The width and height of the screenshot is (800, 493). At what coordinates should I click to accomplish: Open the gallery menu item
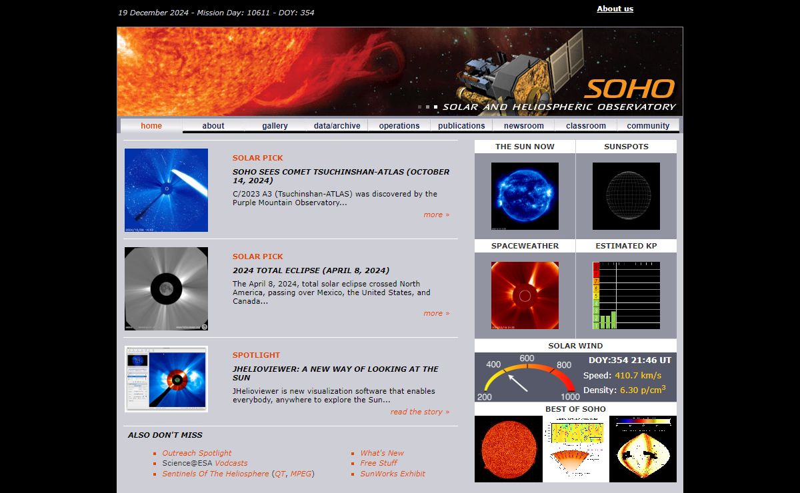pos(275,126)
